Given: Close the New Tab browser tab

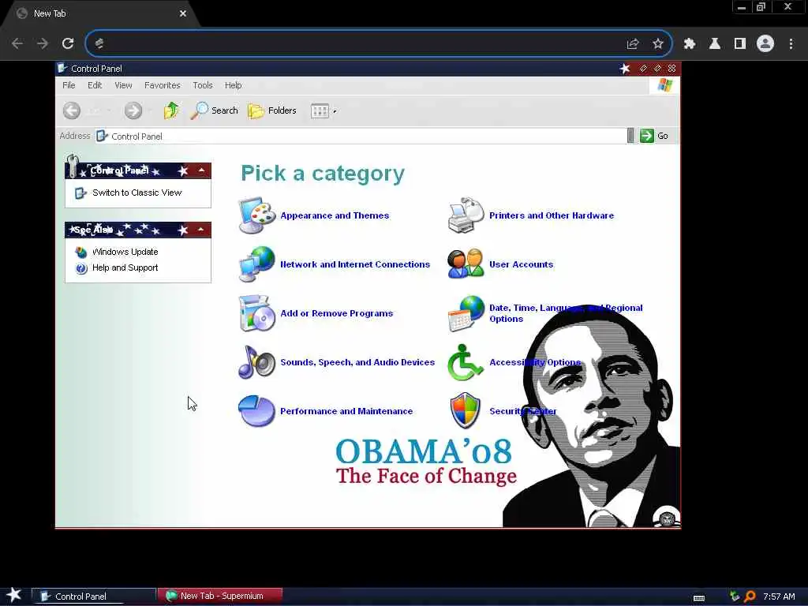Looking at the screenshot, I should coord(183,14).
